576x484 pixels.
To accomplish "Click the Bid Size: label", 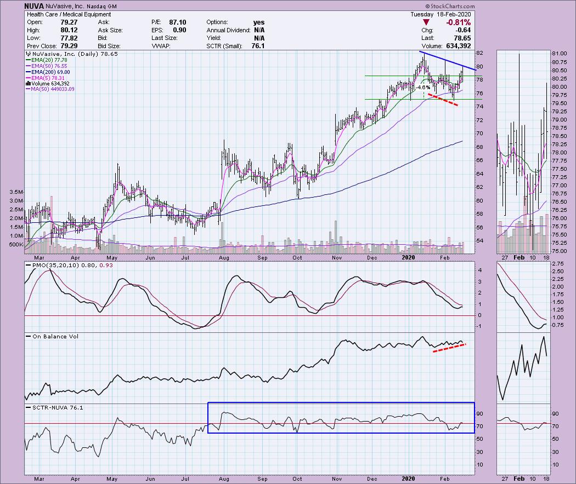I will click(109, 46).
